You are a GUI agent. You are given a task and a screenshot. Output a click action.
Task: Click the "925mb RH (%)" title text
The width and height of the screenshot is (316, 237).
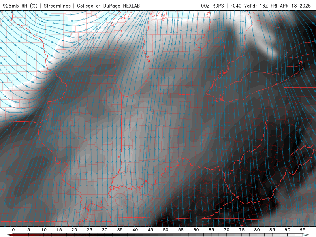pos(20,6)
